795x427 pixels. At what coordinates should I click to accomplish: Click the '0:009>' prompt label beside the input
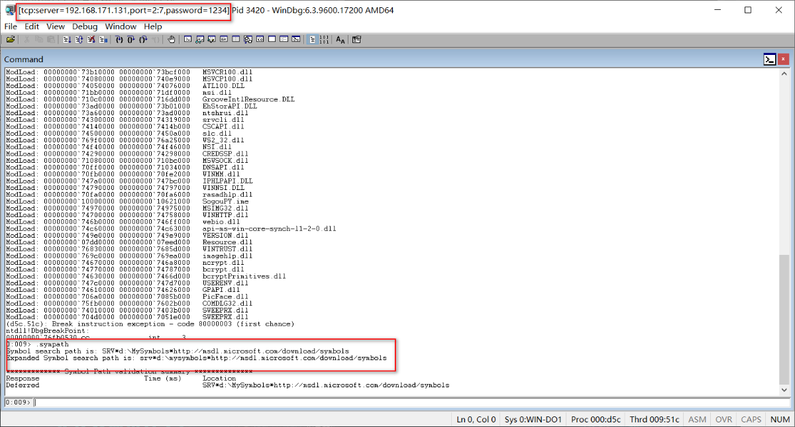17,402
